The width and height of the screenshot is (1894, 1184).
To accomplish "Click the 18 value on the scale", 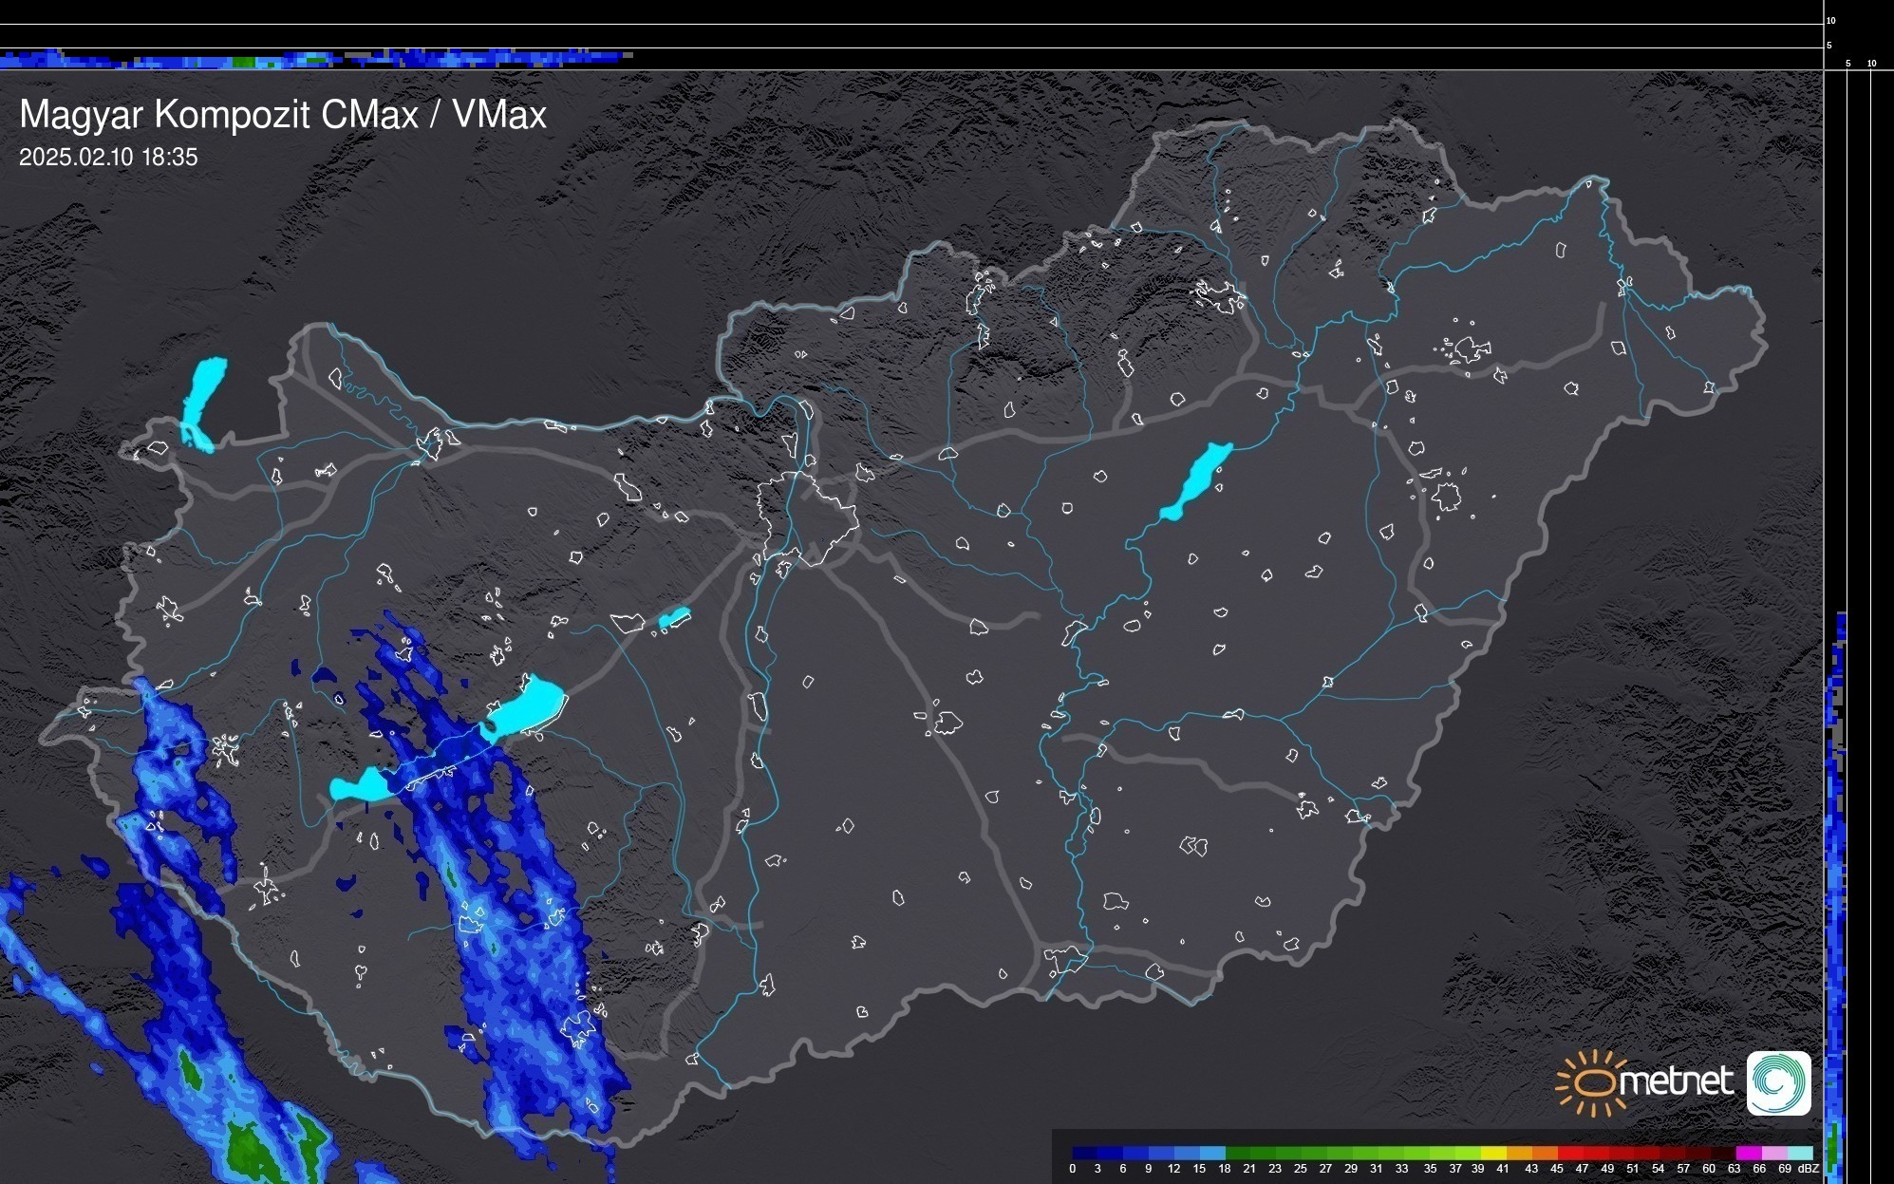I will (1224, 1169).
